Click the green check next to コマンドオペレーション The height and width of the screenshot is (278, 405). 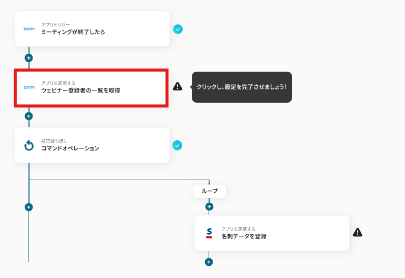pos(177,145)
